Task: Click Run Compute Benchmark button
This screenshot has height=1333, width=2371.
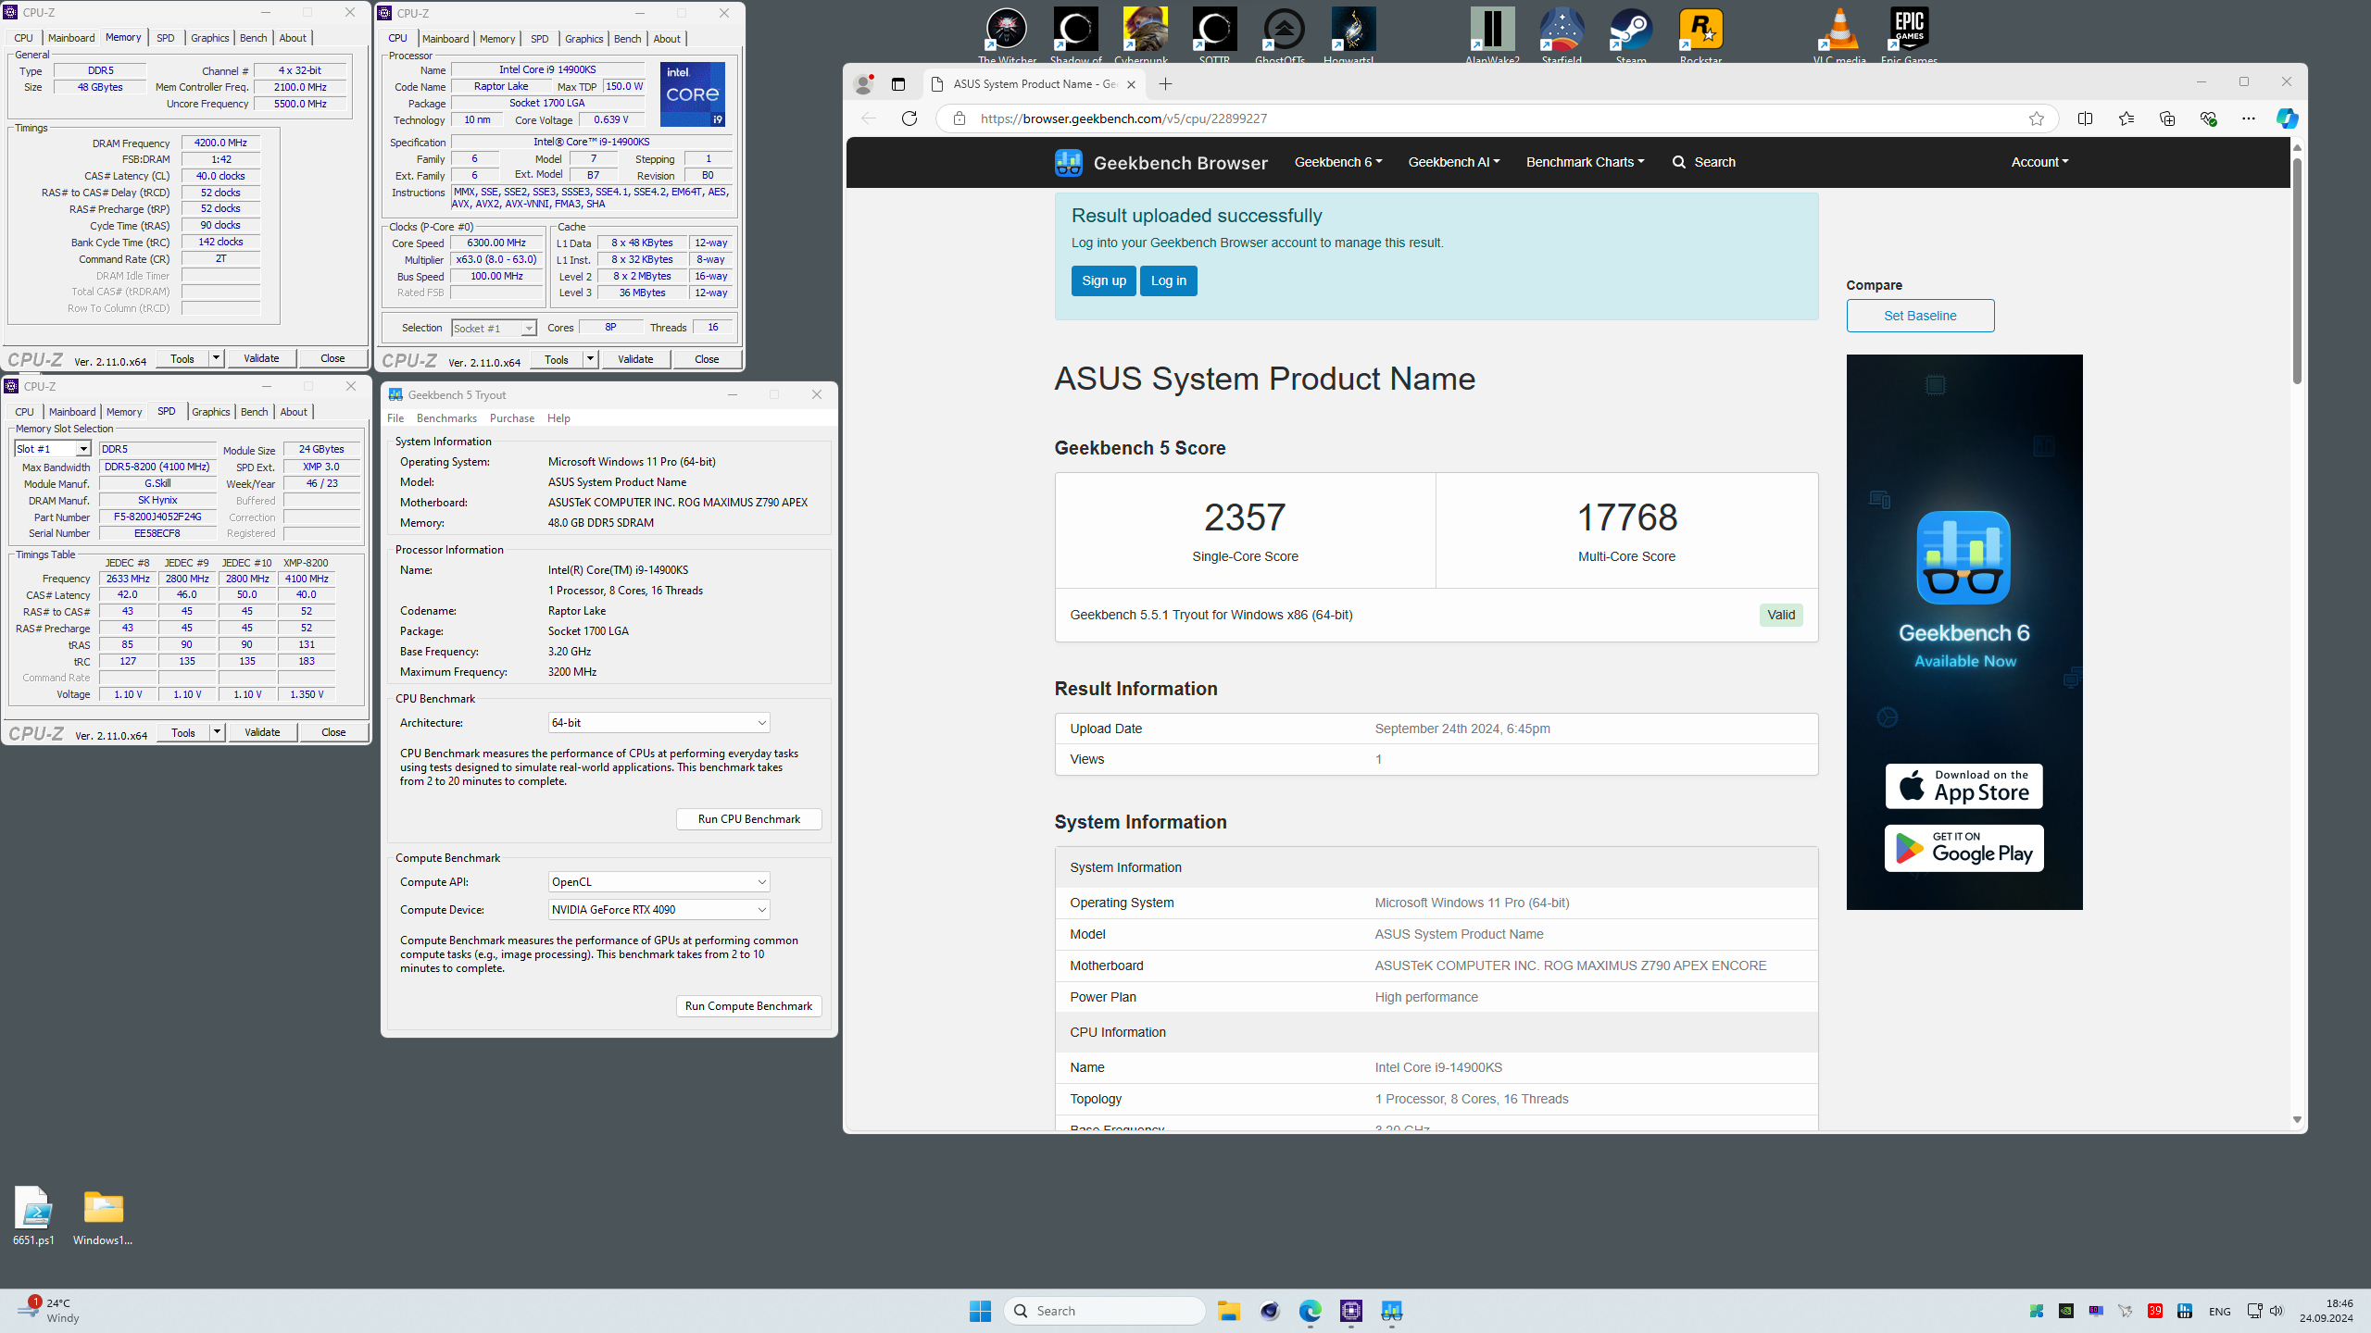Action: click(x=748, y=1006)
